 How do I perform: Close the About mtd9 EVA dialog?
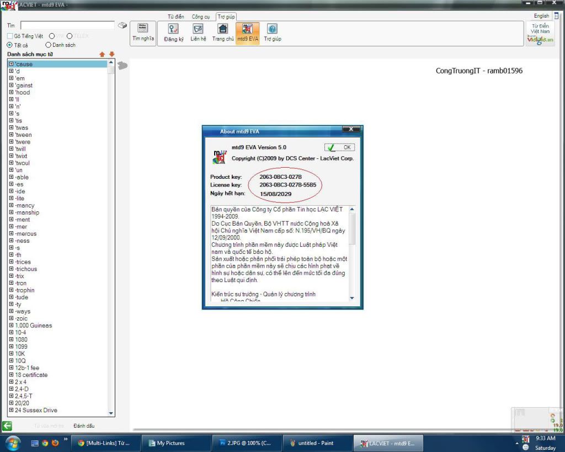pyautogui.click(x=350, y=129)
